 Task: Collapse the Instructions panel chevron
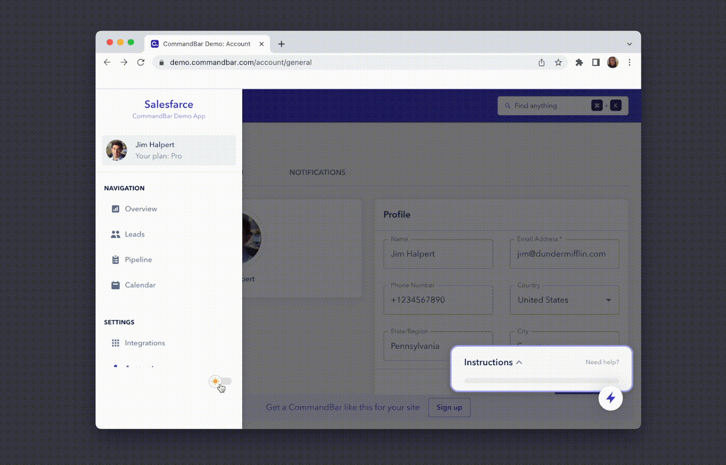519,362
